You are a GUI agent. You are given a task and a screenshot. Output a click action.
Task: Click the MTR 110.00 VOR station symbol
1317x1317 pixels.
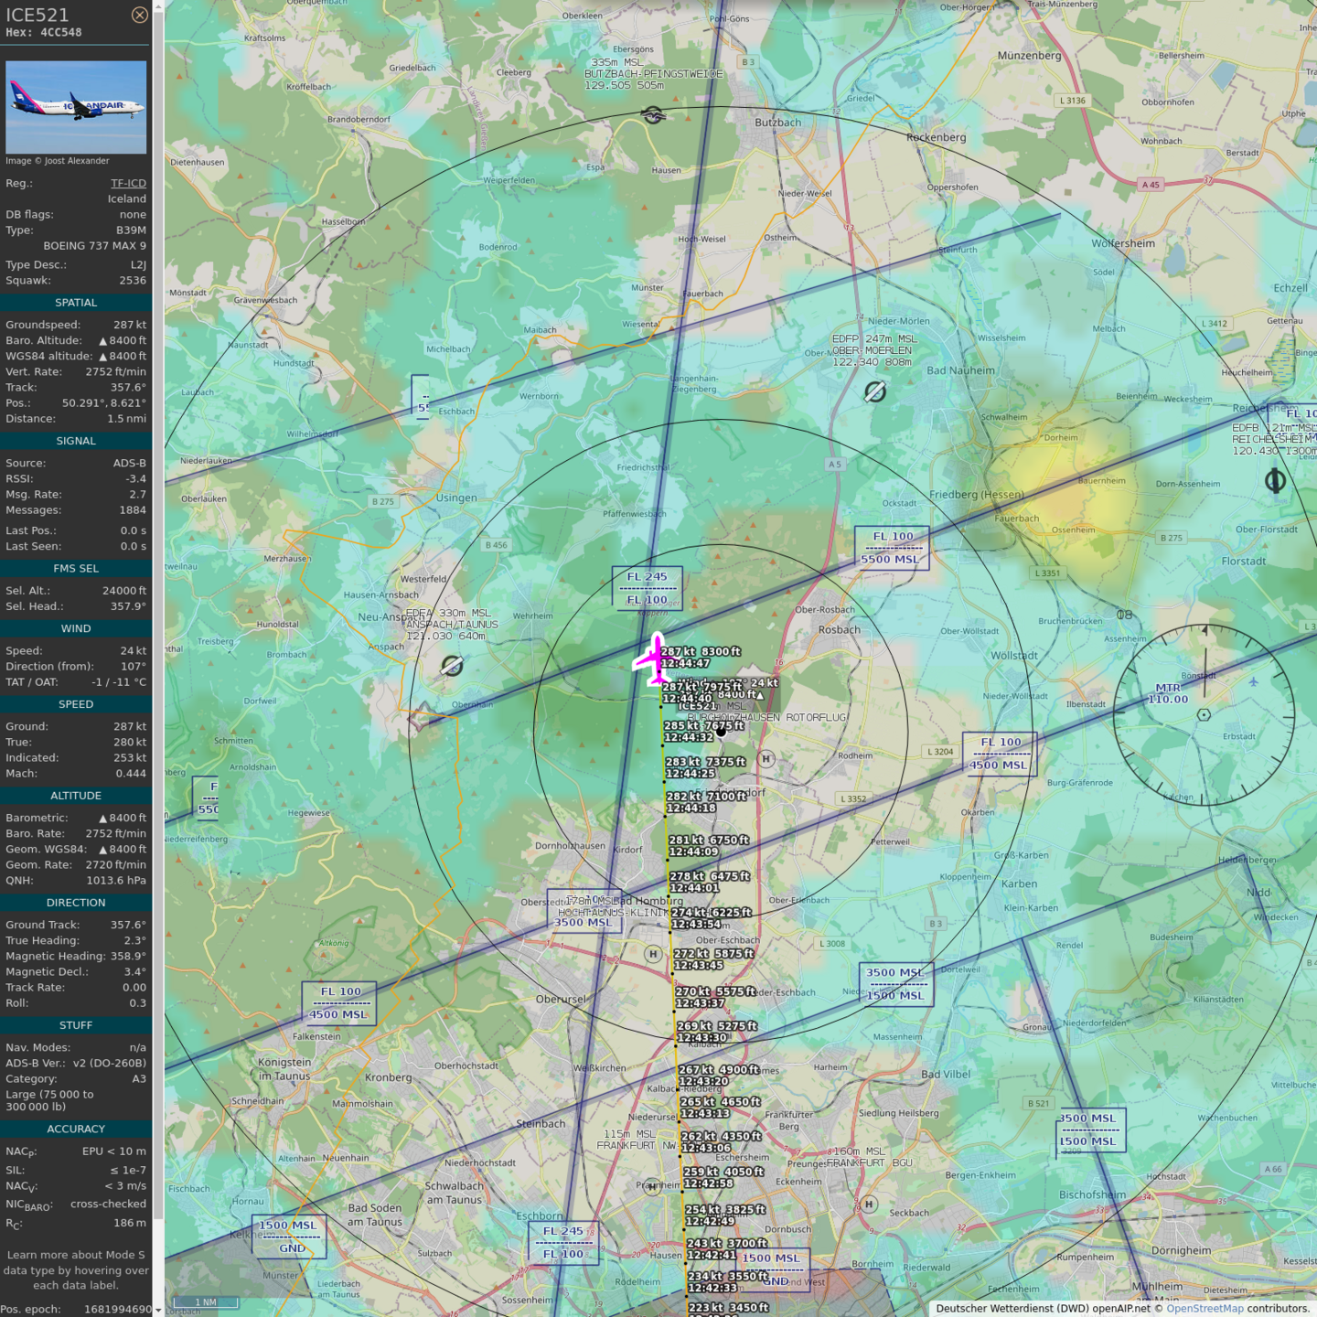tap(1204, 714)
